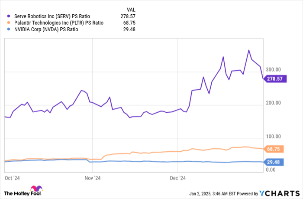Click the orange 68.75 value tag on chart
303x199 pixels.
[x=274, y=149]
